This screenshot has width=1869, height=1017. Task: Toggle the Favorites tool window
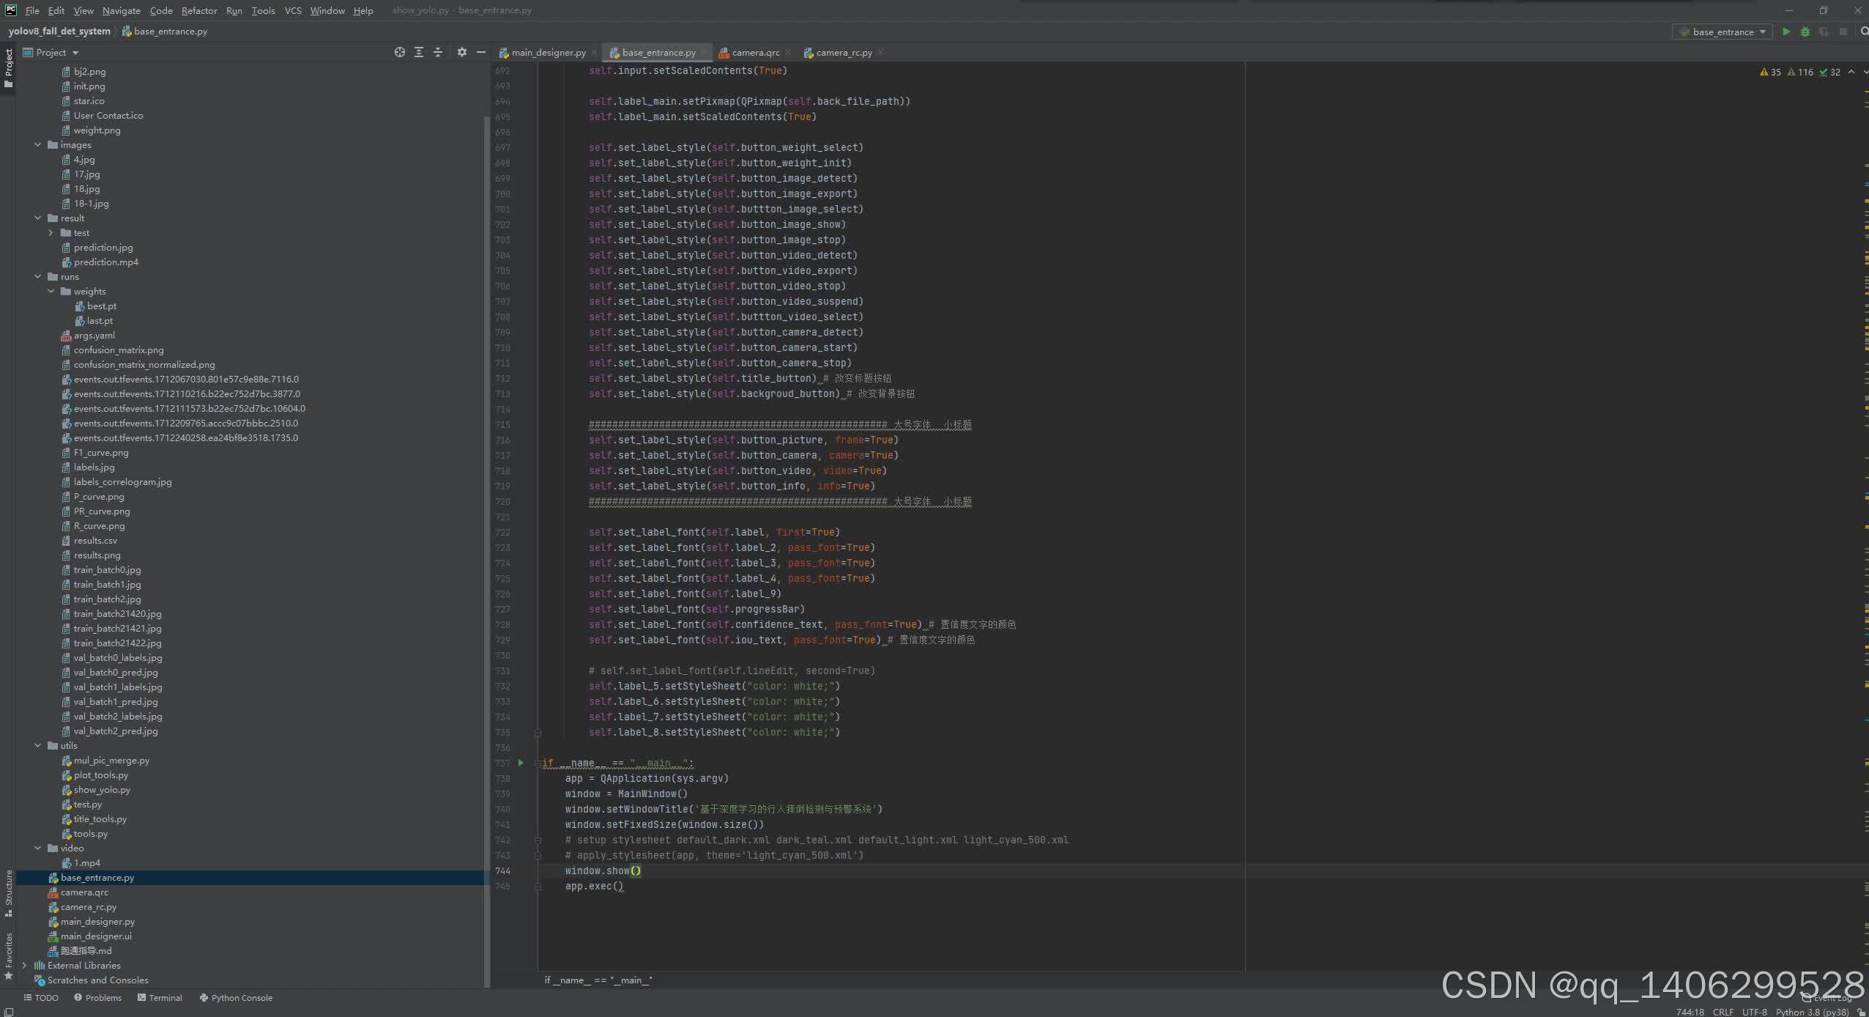click(x=8, y=955)
